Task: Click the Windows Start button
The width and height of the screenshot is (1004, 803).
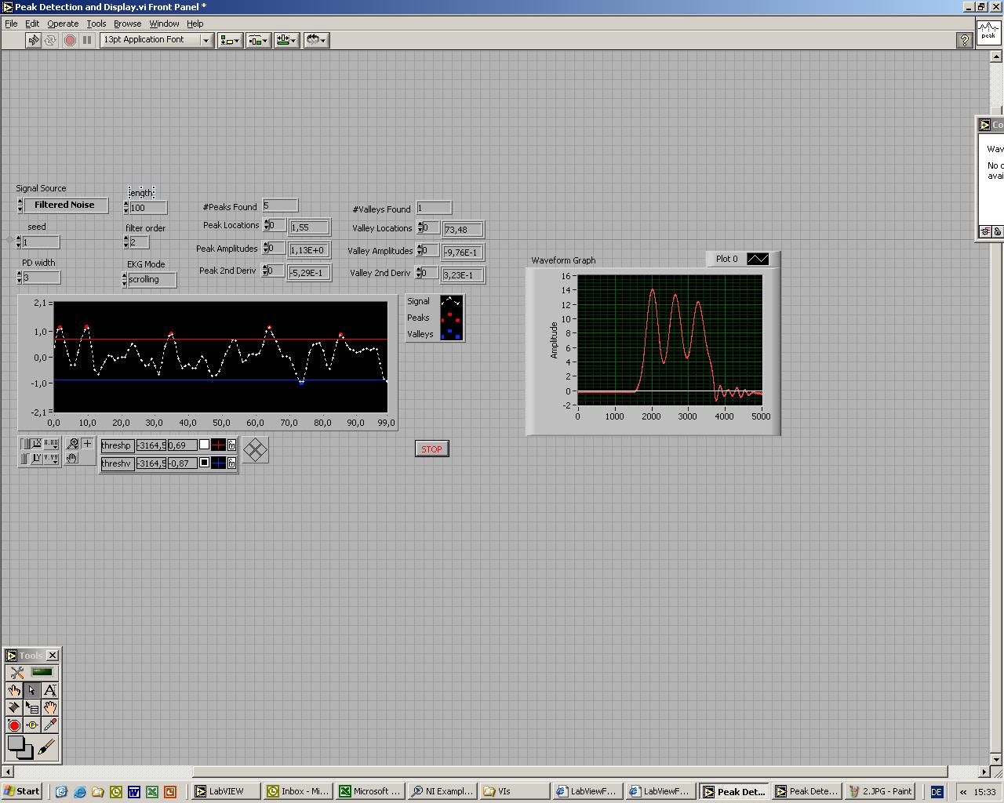Action: (22, 791)
